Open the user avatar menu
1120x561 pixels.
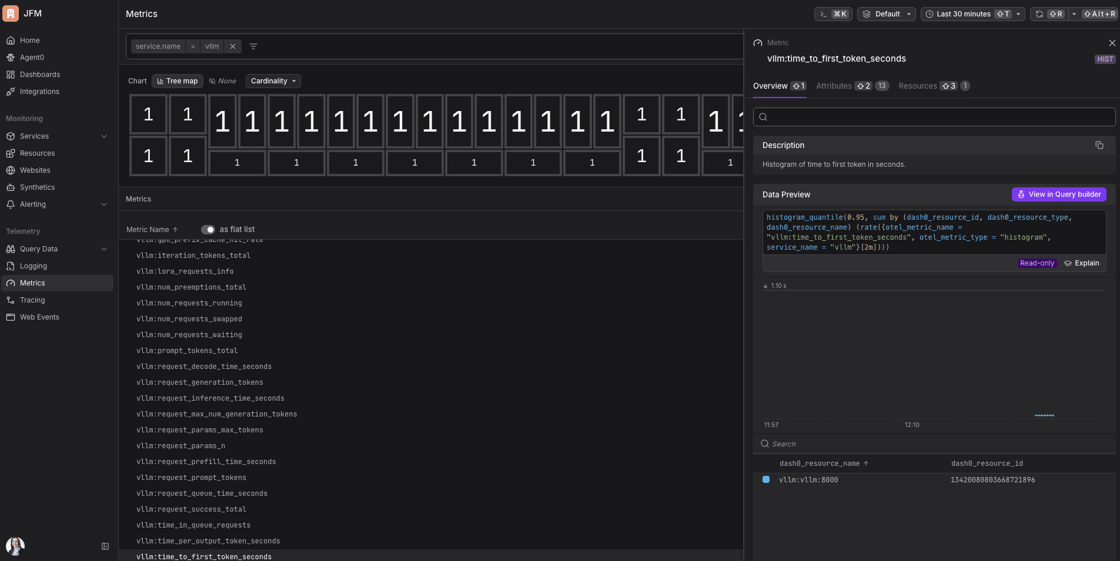pos(15,546)
